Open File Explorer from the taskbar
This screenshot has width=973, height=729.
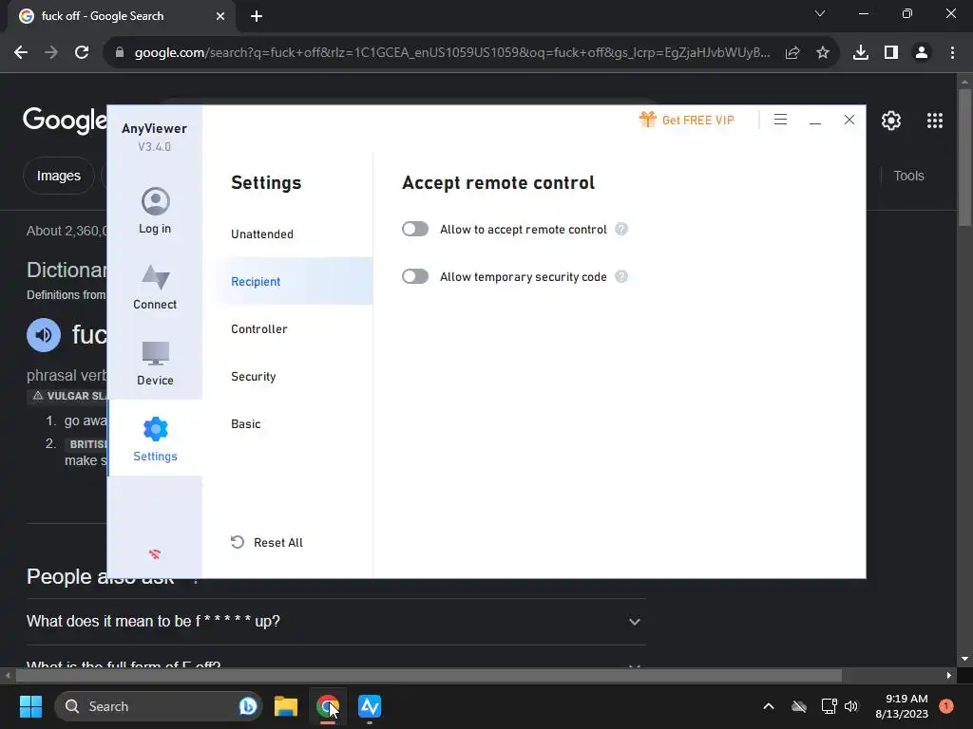pos(286,706)
